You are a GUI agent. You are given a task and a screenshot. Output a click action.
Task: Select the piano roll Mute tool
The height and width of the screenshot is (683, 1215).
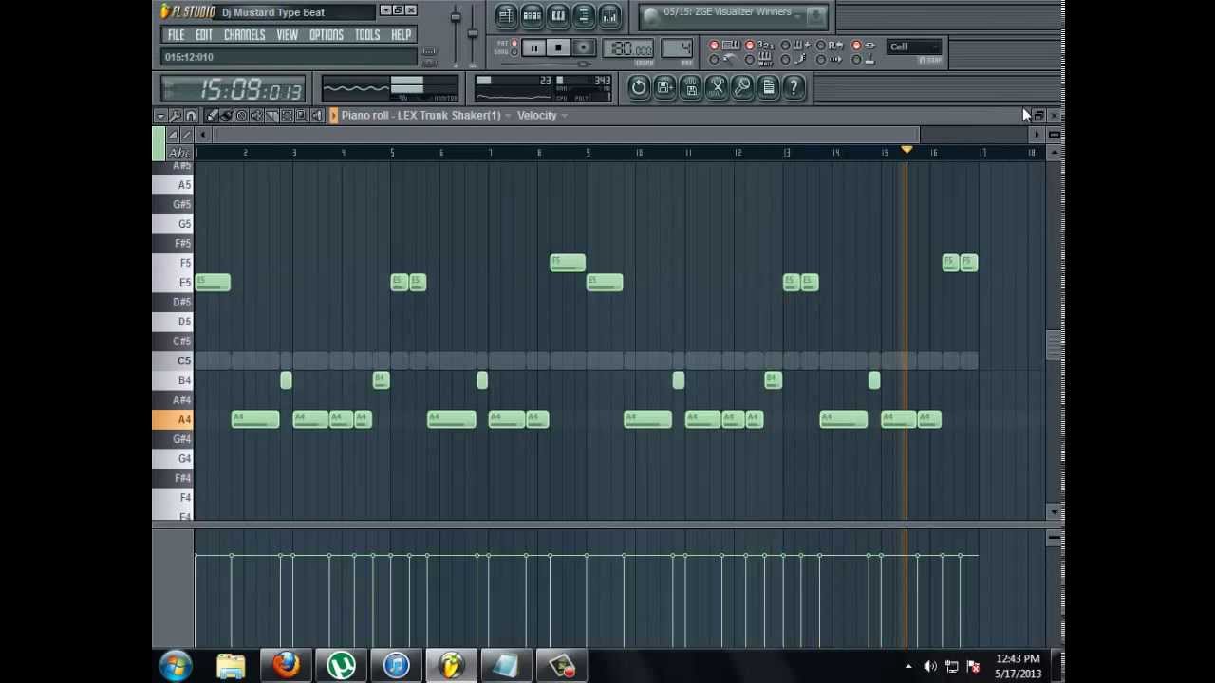coord(256,116)
